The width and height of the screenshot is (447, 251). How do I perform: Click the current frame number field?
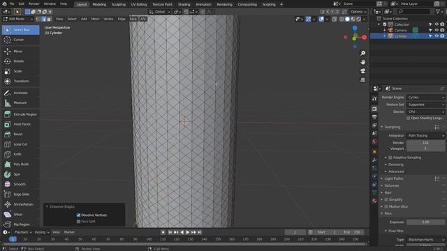pyautogui.click(x=295, y=232)
